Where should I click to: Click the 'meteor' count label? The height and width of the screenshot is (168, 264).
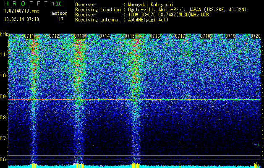[x=60, y=13]
